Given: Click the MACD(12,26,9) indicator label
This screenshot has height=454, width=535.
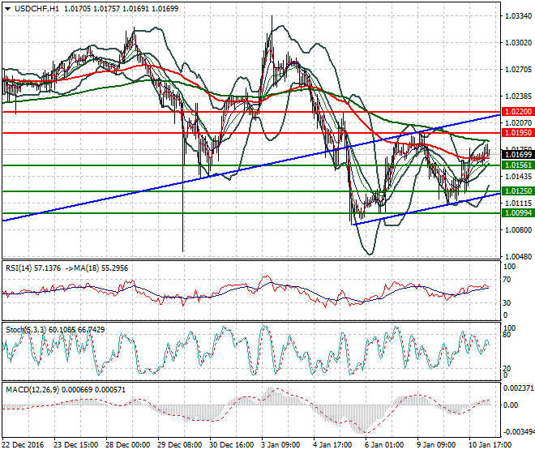Looking at the screenshot, I should click(x=32, y=389).
